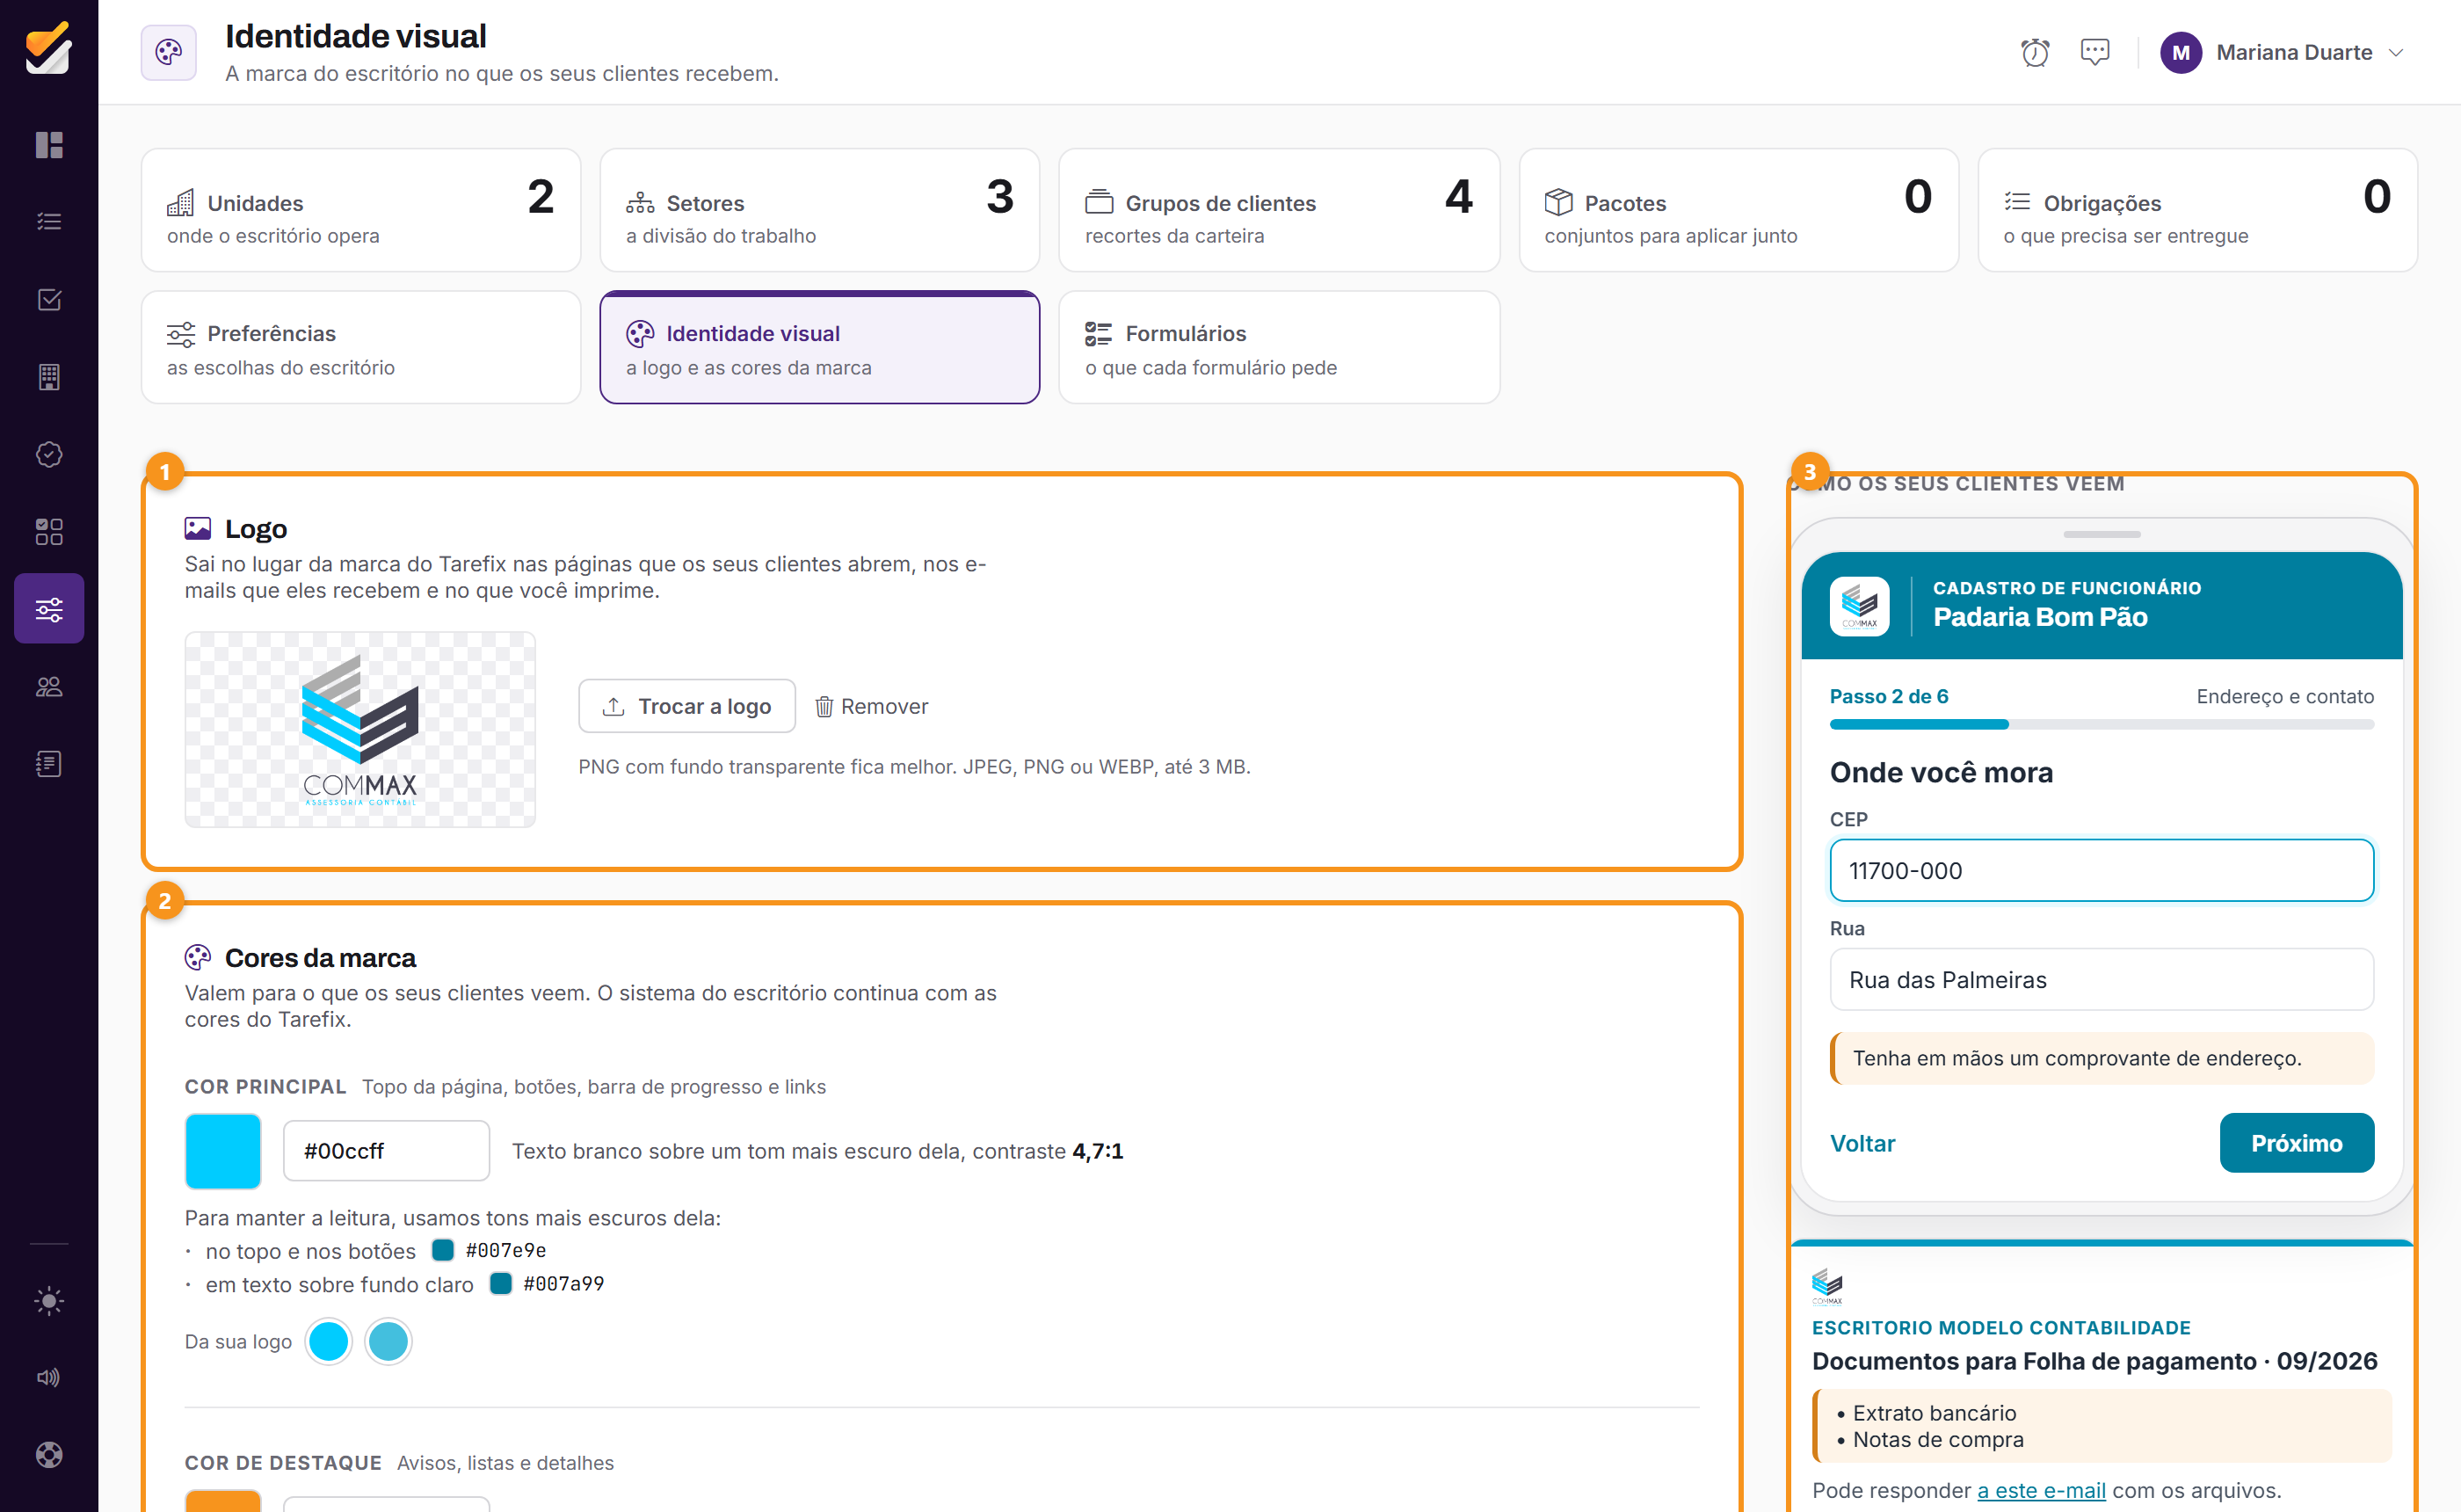
Task: Open the chat message icon in header
Action: [2095, 52]
